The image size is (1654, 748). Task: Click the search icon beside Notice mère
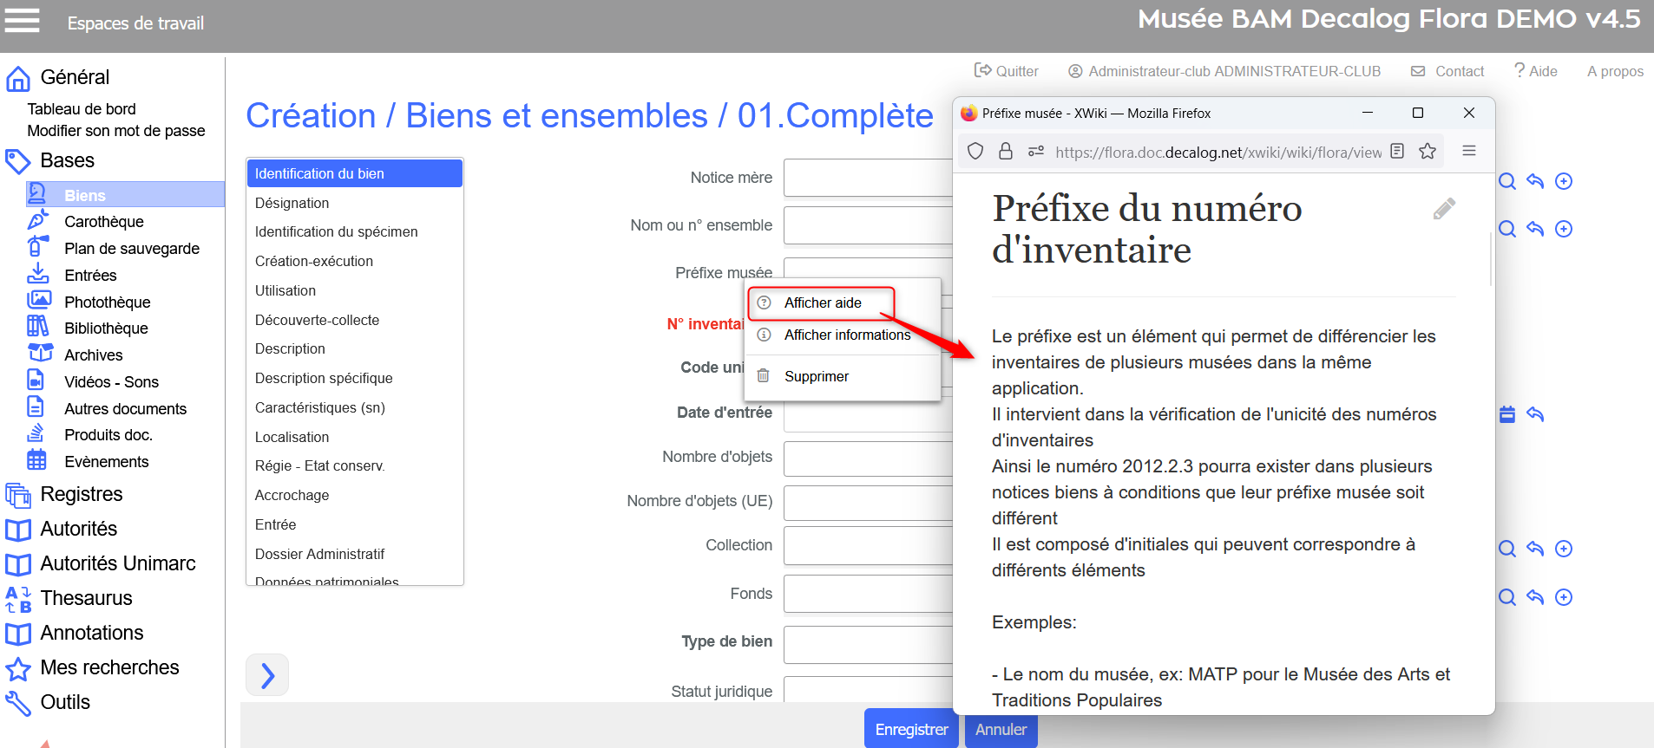pyautogui.click(x=1507, y=181)
